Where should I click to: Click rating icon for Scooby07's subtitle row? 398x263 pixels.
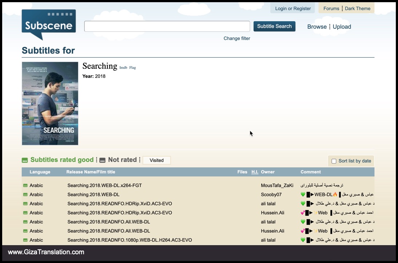(25, 195)
